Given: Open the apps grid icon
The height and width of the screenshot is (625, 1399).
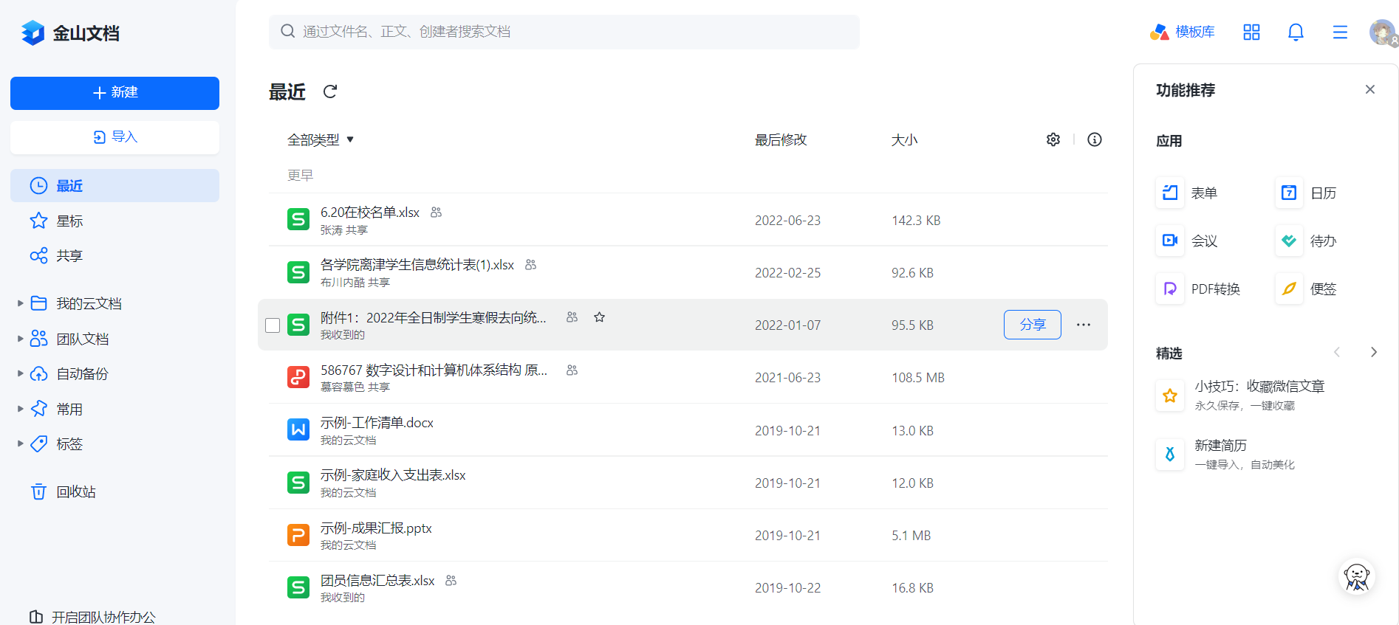Looking at the screenshot, I should (x=1251, y=32).
